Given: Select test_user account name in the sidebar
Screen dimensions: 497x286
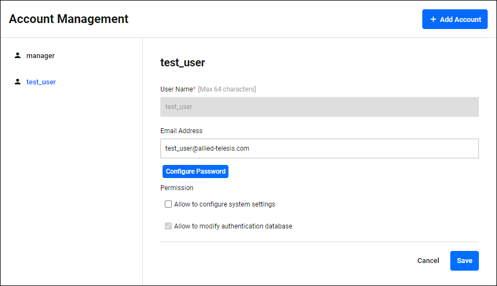Looking at the screenshot, I should click(41, 82).
